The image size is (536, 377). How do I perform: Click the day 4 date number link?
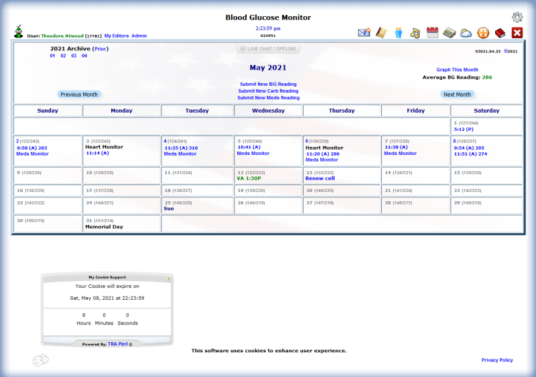point(165,141)
